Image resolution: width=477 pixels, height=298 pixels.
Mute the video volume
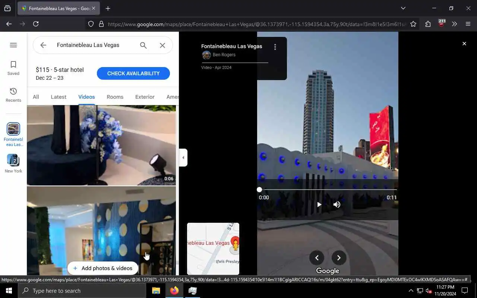[x=337, y=205]
